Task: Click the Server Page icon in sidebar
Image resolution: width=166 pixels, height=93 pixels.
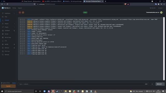Action: (x=3, y=37)
